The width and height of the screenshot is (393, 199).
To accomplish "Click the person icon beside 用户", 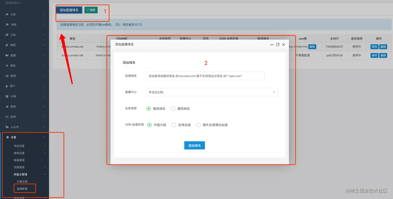I will click(x=7, y=86).
